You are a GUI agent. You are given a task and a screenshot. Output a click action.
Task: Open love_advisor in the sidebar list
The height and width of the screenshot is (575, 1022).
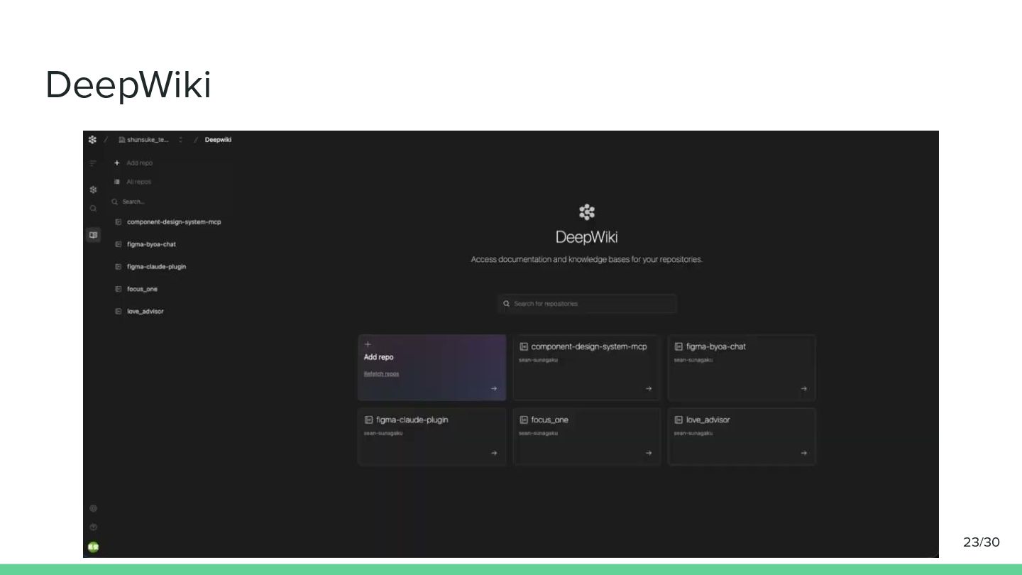(x=140, y=312)
